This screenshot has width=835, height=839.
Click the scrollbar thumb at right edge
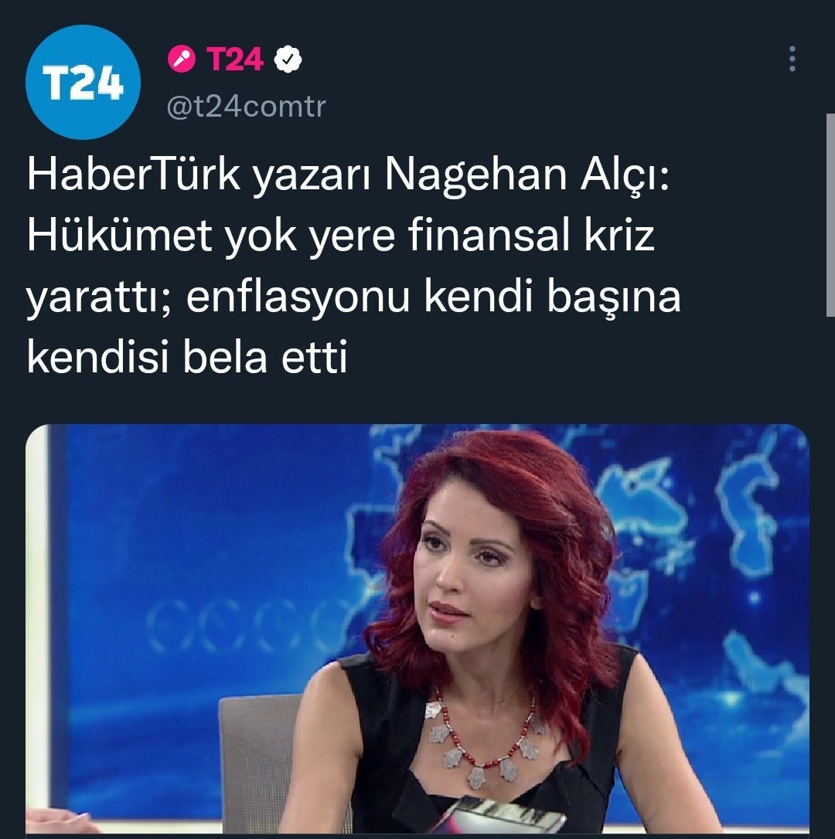830,215
